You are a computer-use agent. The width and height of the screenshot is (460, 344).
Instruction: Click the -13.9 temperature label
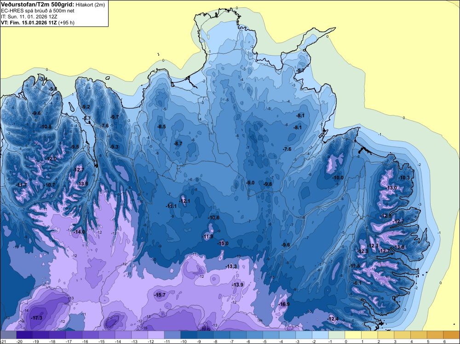pyautogui.click(x=238, y=285)
